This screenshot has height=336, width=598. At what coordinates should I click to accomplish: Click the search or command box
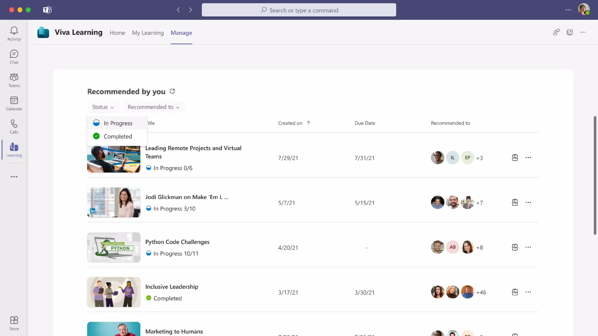pyautogui.click(x=299, y=10)
